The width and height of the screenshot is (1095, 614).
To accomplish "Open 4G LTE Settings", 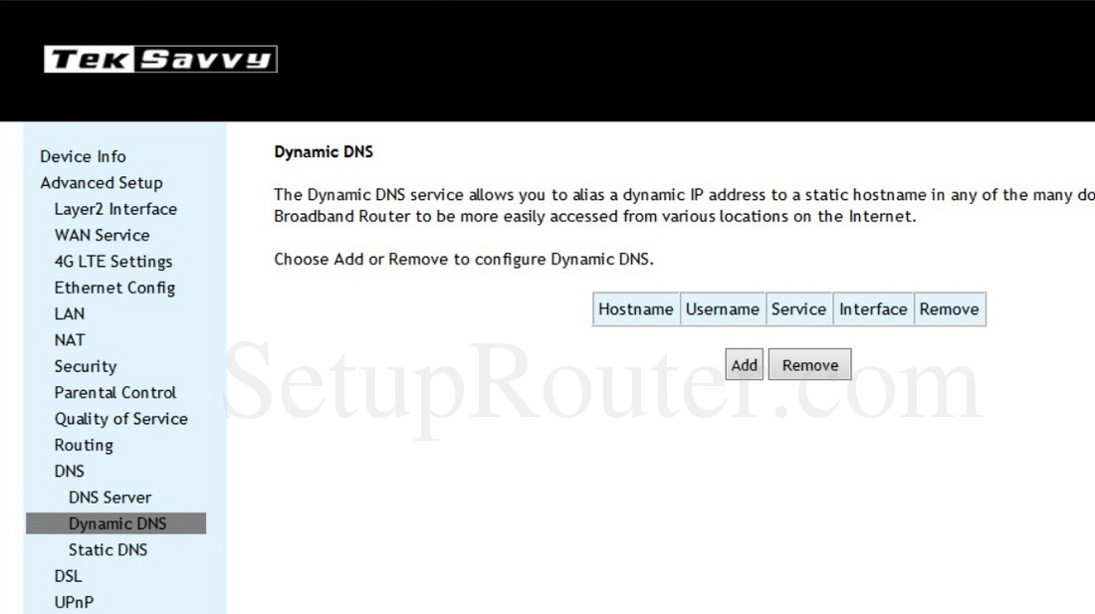I will coord(112,262).
